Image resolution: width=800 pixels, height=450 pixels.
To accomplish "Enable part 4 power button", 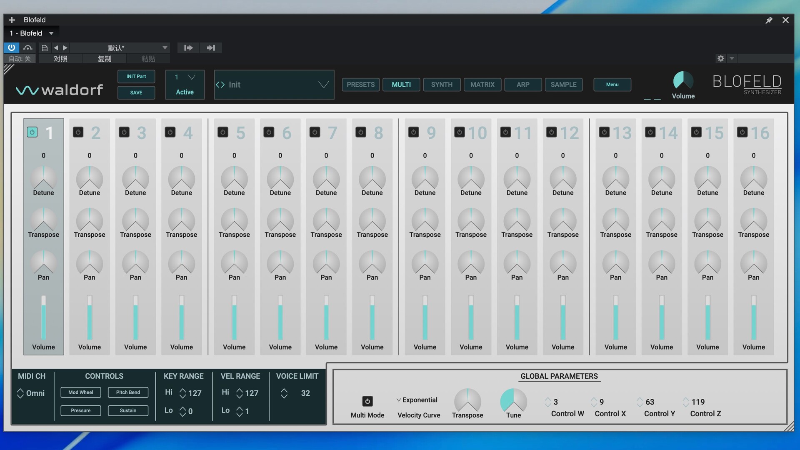I will (170, 132).
